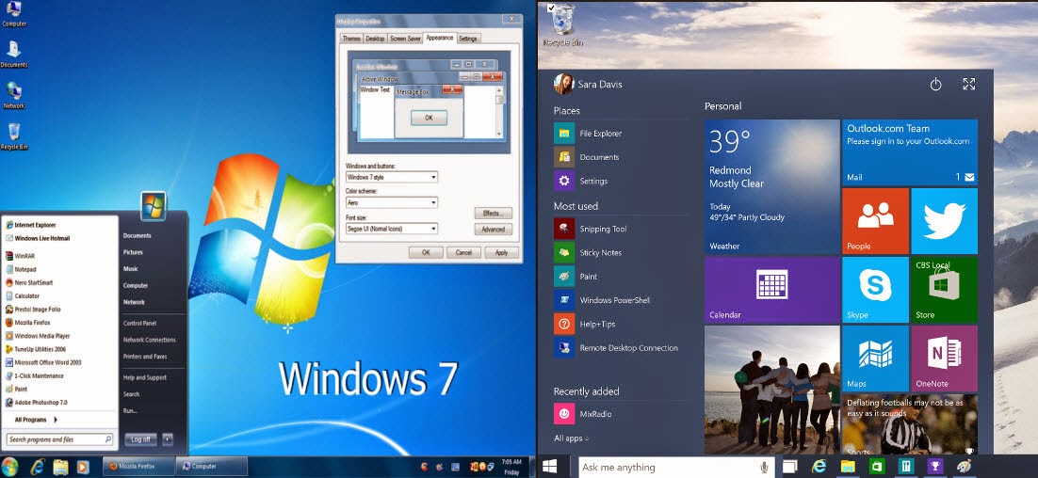The height and width of the screenshot is (478, 1038).
Task: Open the OneNote tile
Action: point(944,358)
